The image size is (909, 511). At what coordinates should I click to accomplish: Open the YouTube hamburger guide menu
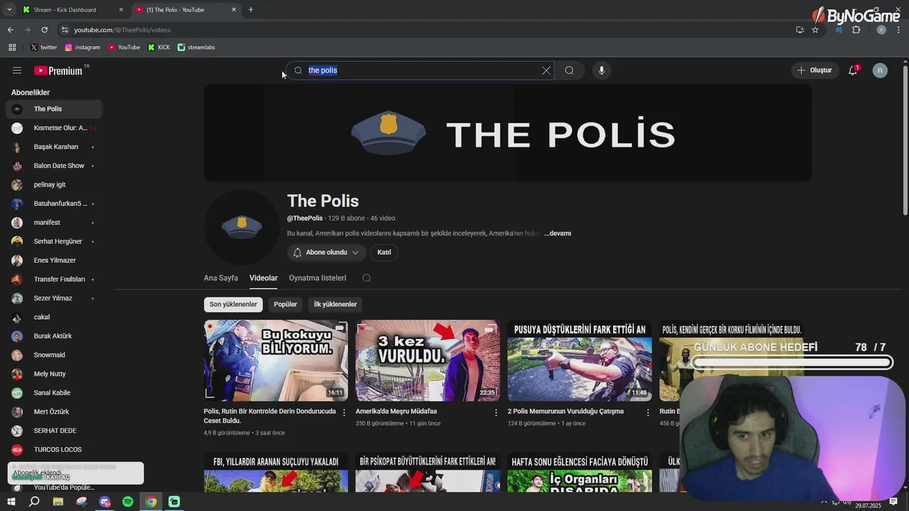click(x=17, y=70)
